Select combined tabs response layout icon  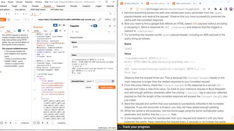coord(64,25)
